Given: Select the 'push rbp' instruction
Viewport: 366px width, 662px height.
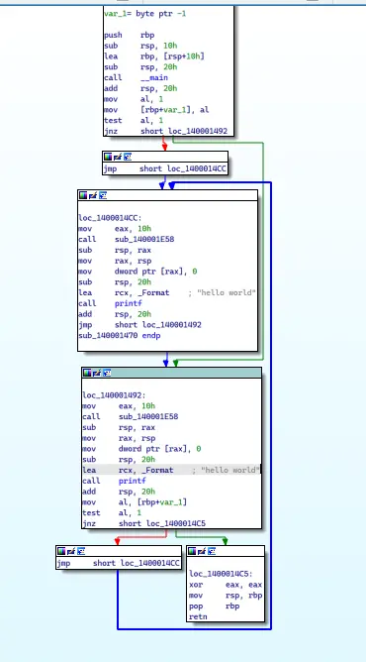Looking at the screenshot, I should 130,35.
